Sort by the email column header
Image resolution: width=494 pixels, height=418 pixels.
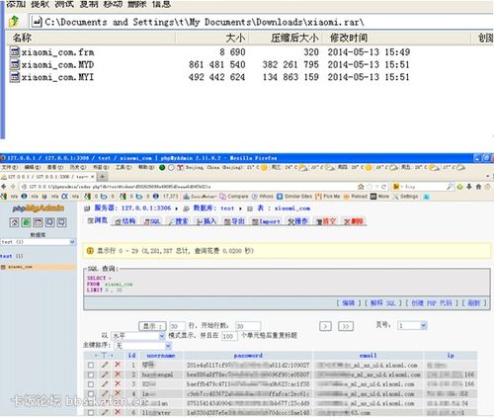click(368, 356)
